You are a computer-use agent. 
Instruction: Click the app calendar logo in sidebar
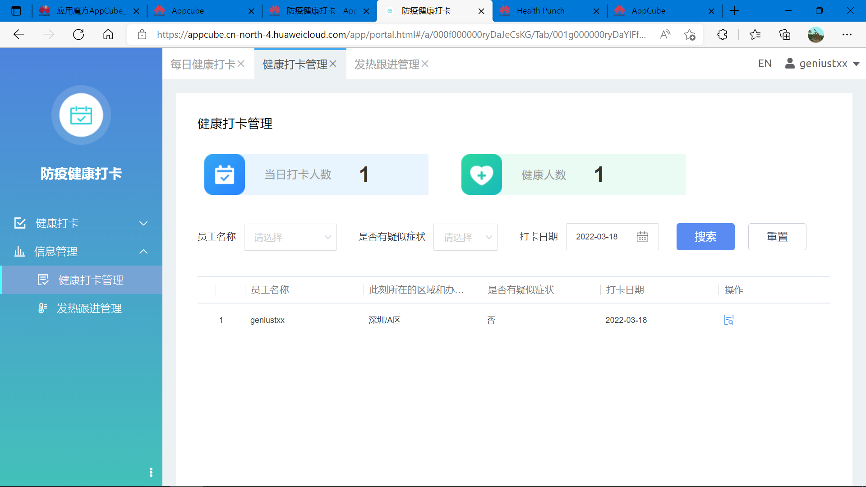click(81, 115)
